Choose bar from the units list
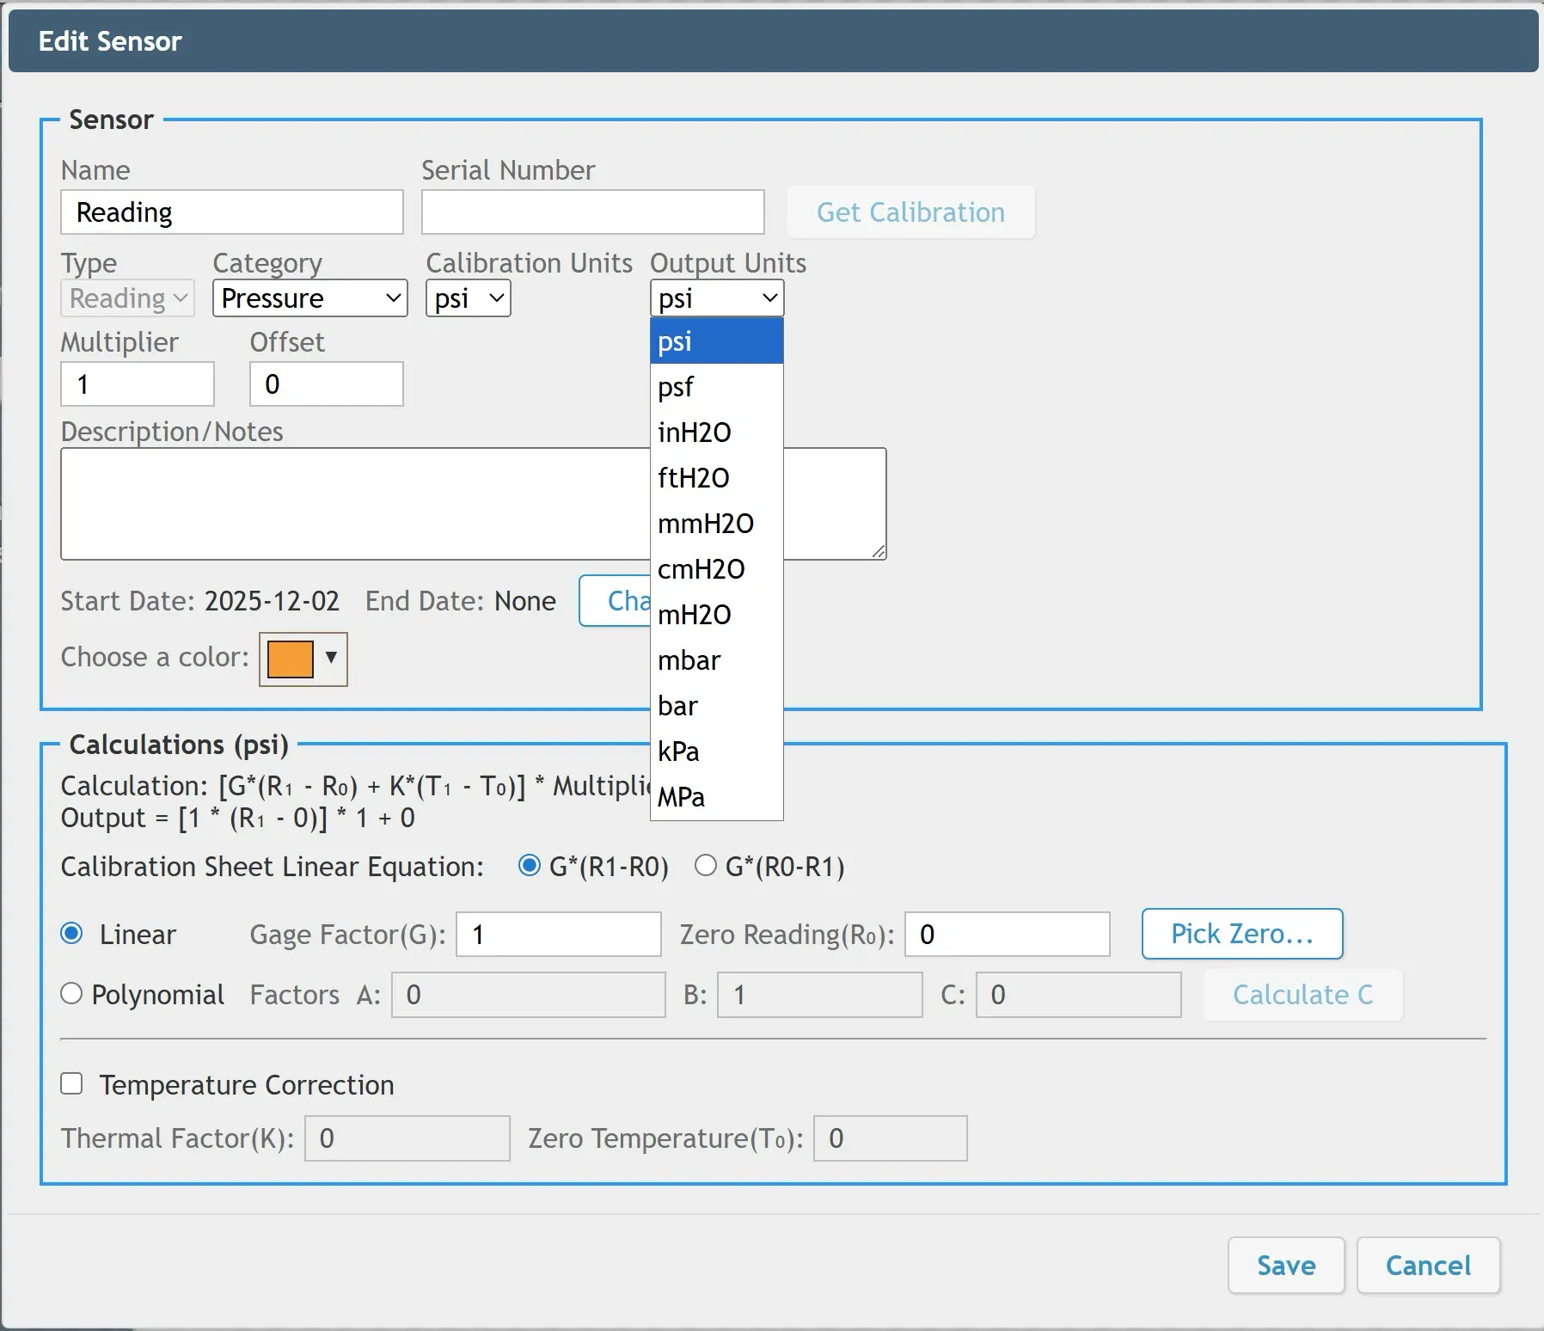The height and width of the screenshot is (1331, 1544). 715,706
